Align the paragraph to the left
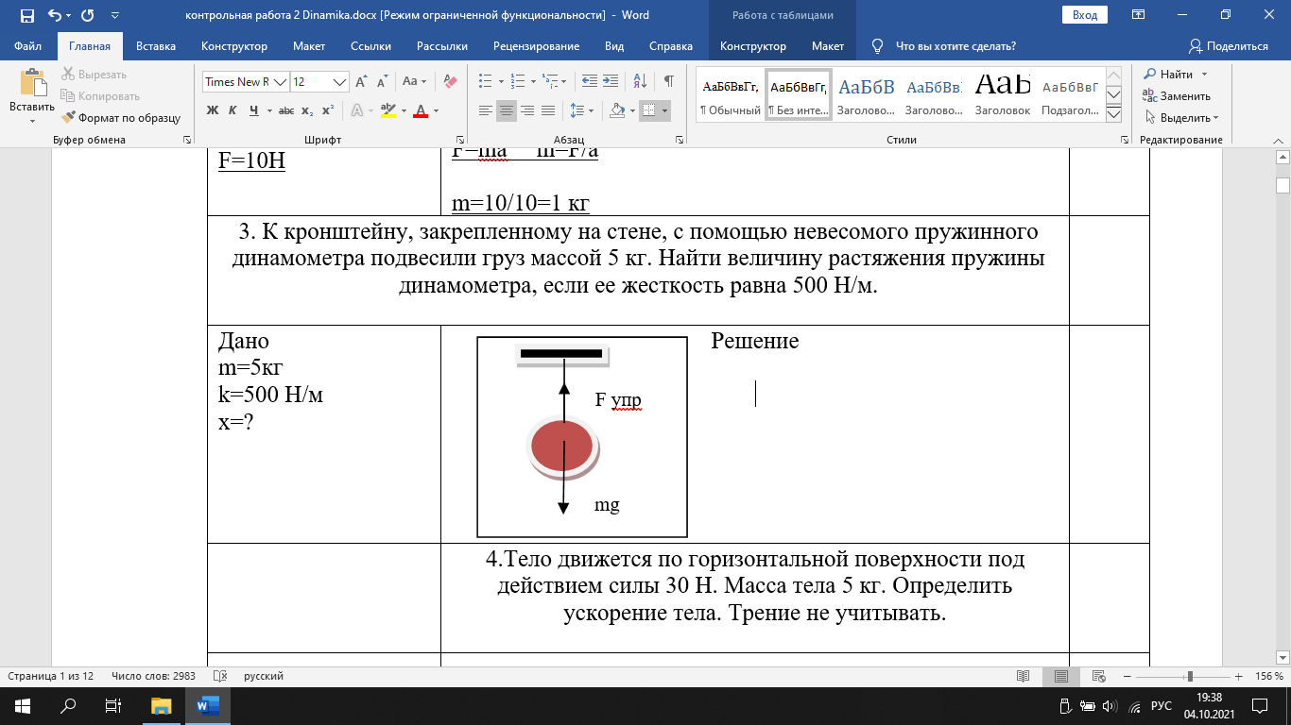 click(x=486, y=110)
